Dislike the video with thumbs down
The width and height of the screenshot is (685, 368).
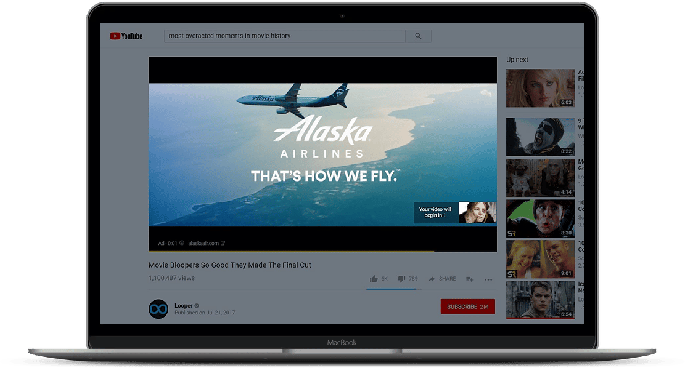point(401,279)
